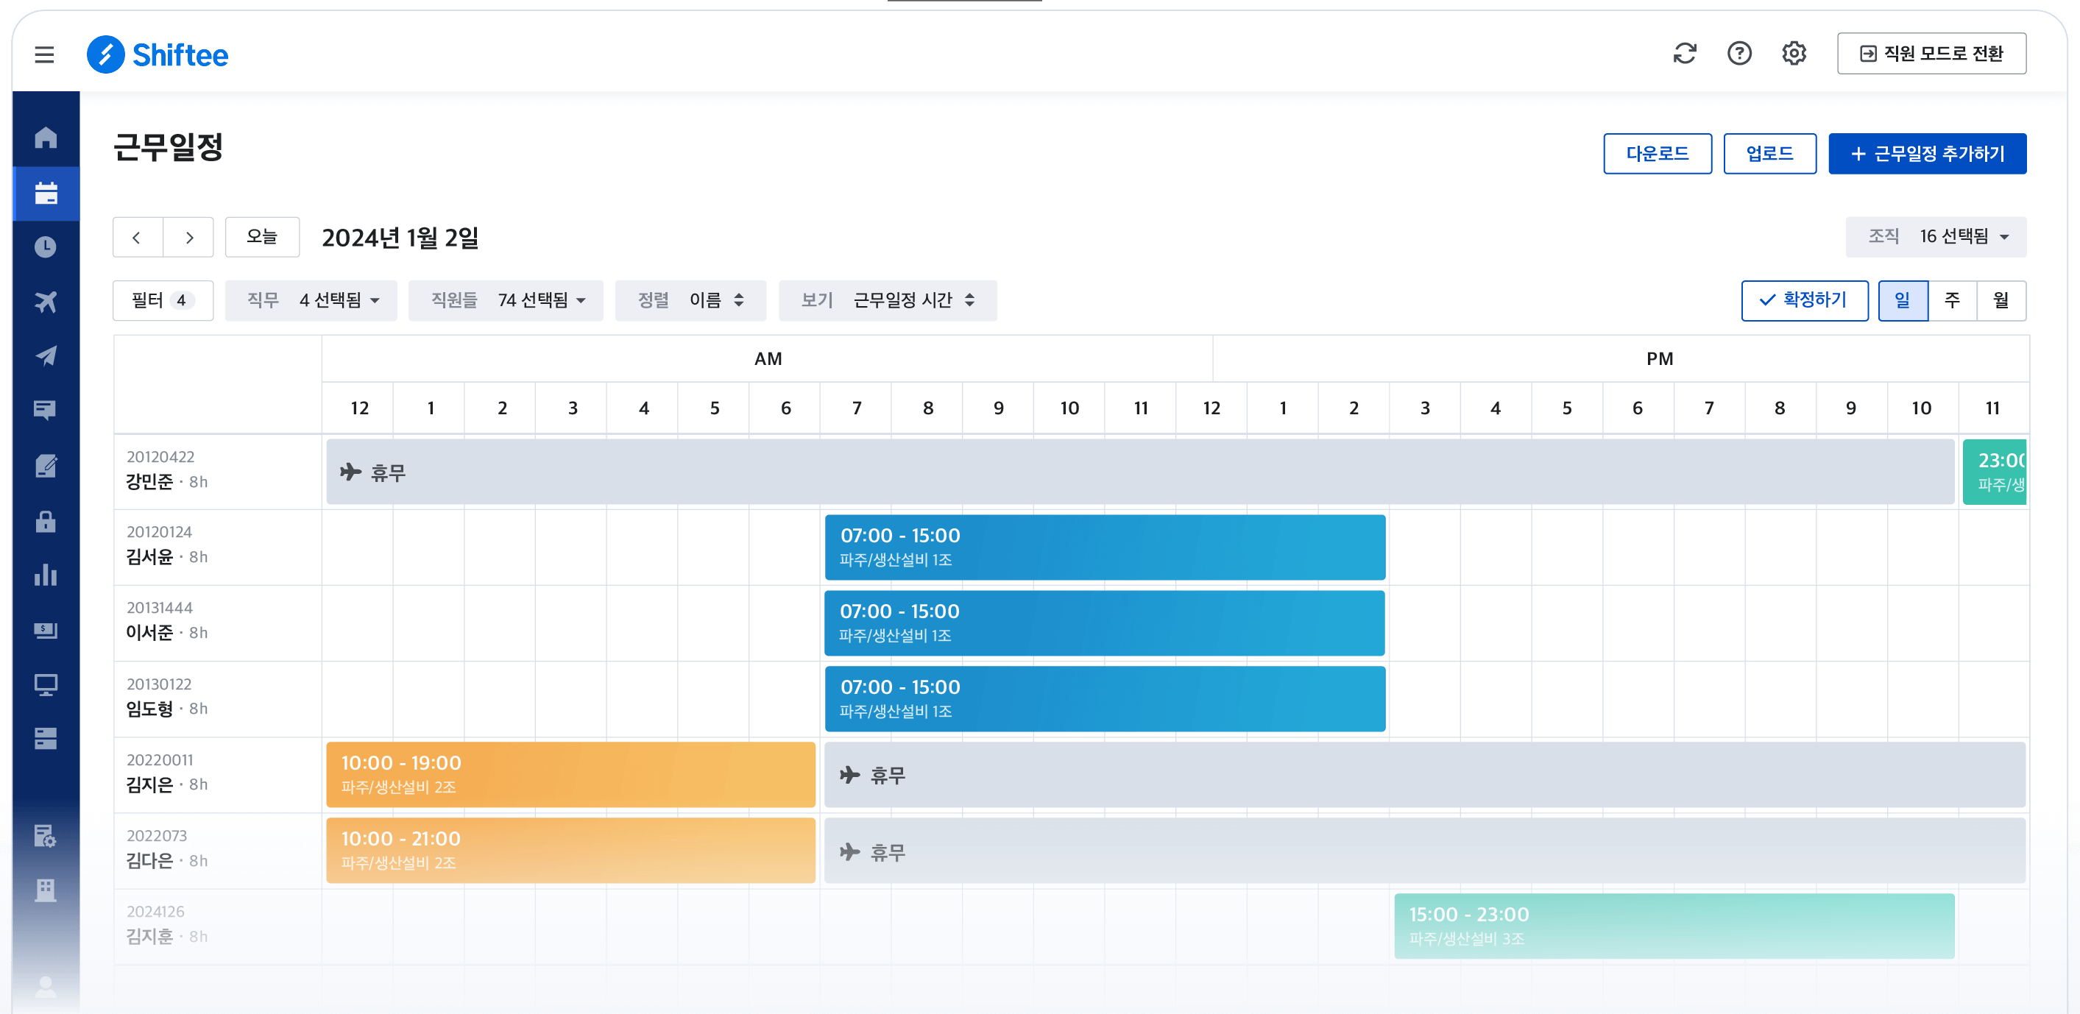Screen dimensions: 2080x1014
Task: Open the 보기 근무일정 시간 dropdown
Action: click(888, 300)
